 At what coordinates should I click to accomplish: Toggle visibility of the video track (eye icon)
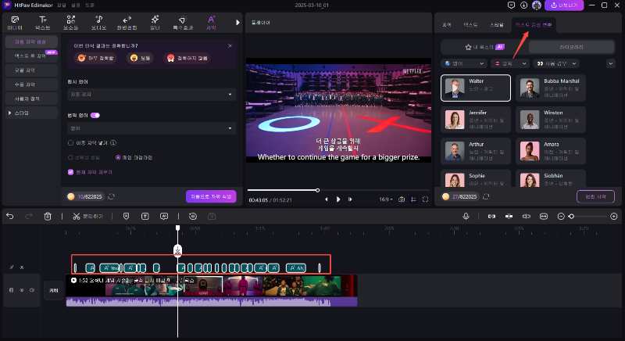22,290
